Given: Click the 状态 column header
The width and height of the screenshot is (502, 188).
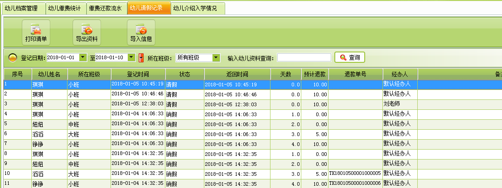Looking at the screenshot, I should tap(184, 74).
